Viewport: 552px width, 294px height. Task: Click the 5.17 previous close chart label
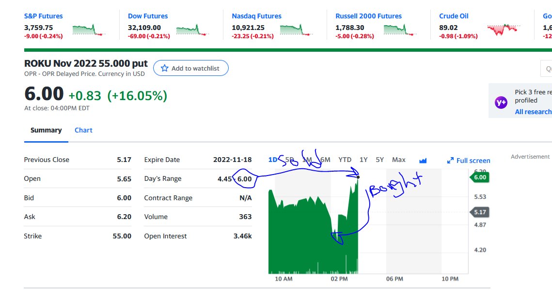[479, 212]
